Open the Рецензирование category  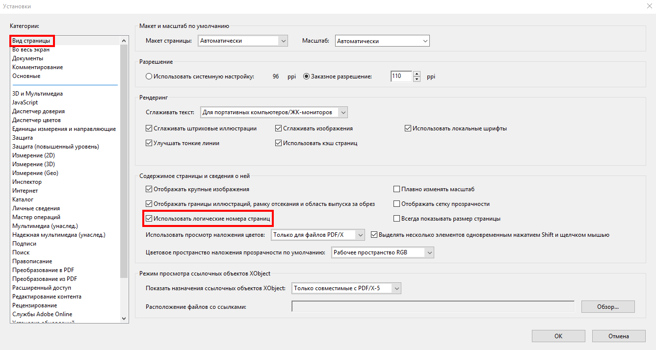pos(34,305)
